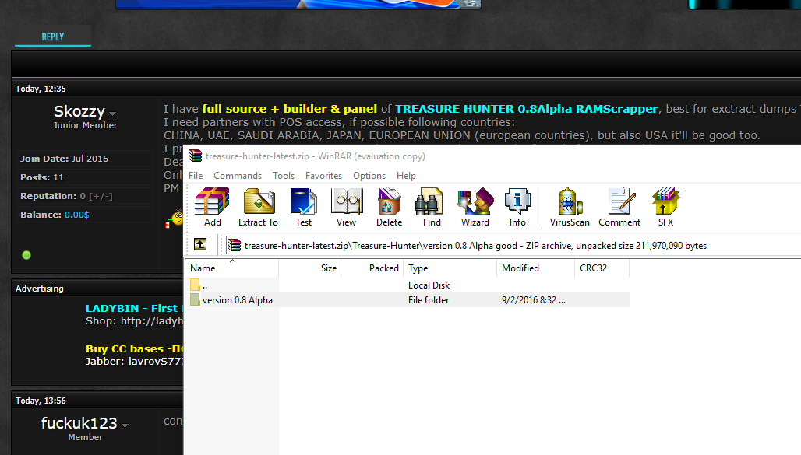Click the Add archive toolbar icon
This screenshot has height=455, width=801.
(212, 201)
